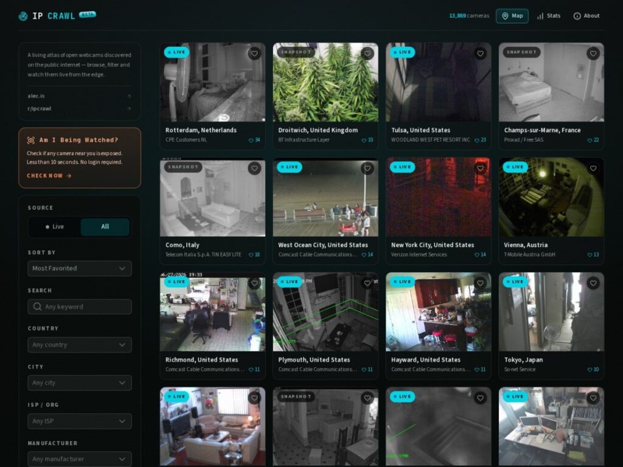Click the CHECK NOW link
Viewport: 623px width, 467px height.
[x=49, y=176]
